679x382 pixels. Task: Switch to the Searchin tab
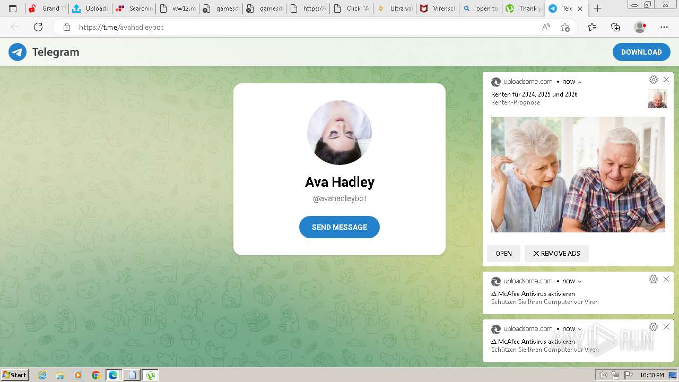[x=134, y=8]
